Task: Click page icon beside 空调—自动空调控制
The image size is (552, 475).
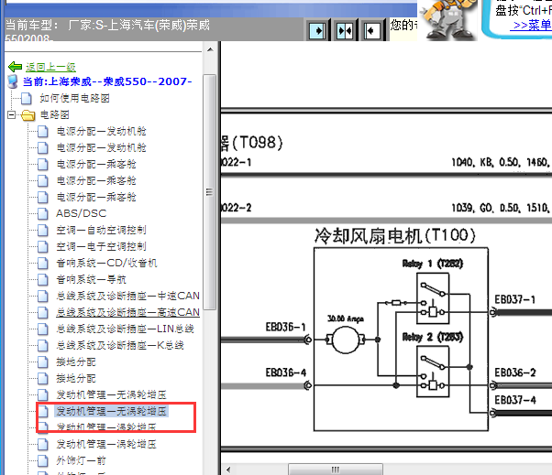Action: click(x=43, y=230)
